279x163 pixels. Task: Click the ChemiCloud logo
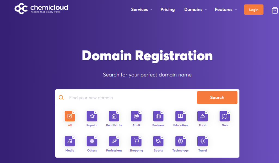[x=41, y=8]
